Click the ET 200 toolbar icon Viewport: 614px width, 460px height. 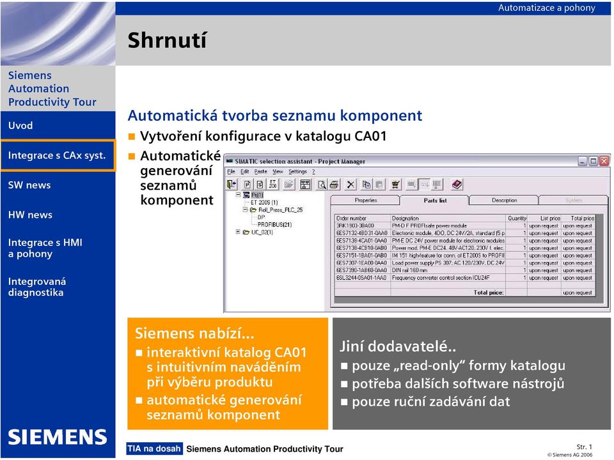[x=272, y=184]
